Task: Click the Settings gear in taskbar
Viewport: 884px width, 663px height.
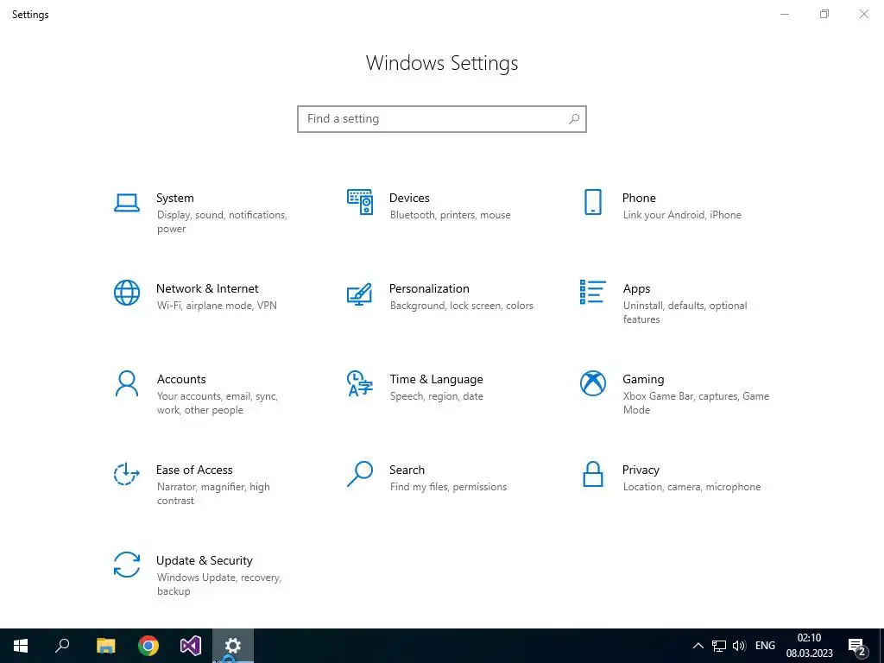Action: (x=233, y=646)
